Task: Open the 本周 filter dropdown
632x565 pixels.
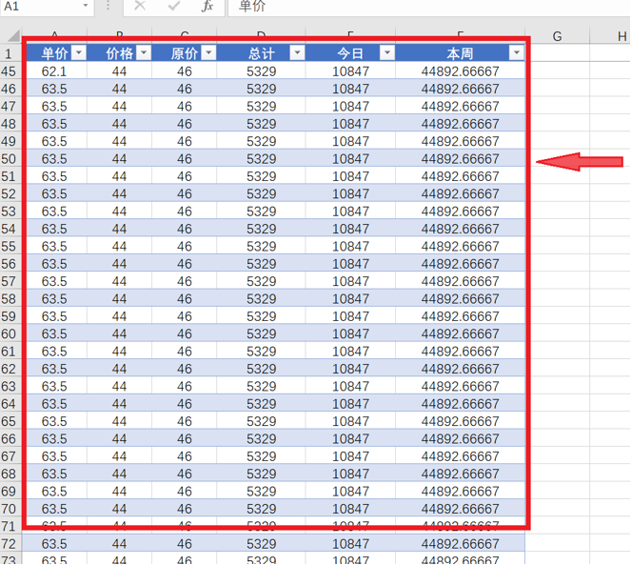Action: pyautogui.click(x=516, y=52)
